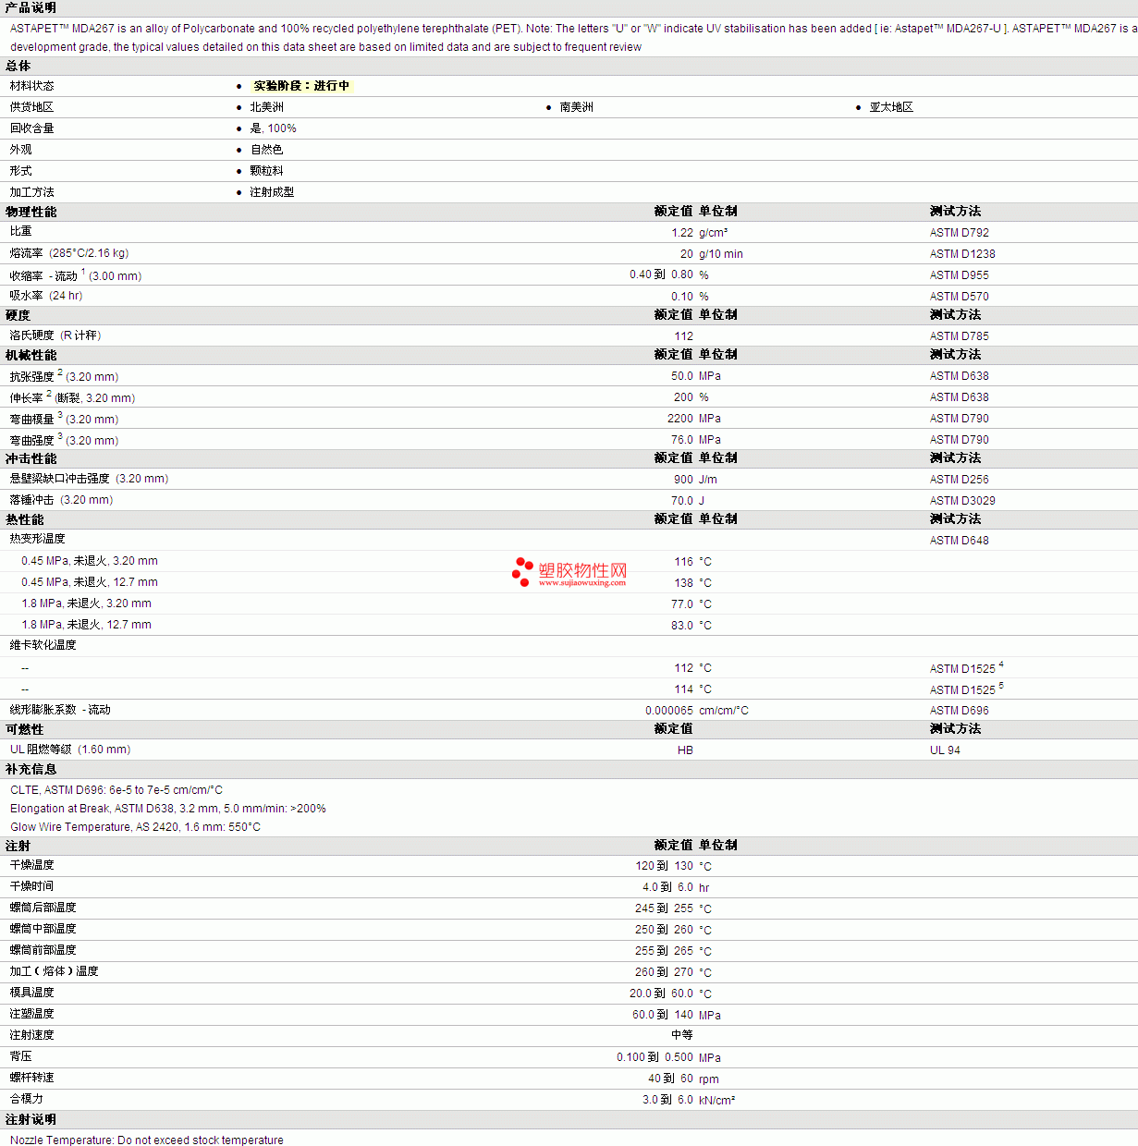Image resolution: width=1138 pixels, height=1146 pixels.
Task: Click the 物理性能 section header
Action: tap(31, 212)
